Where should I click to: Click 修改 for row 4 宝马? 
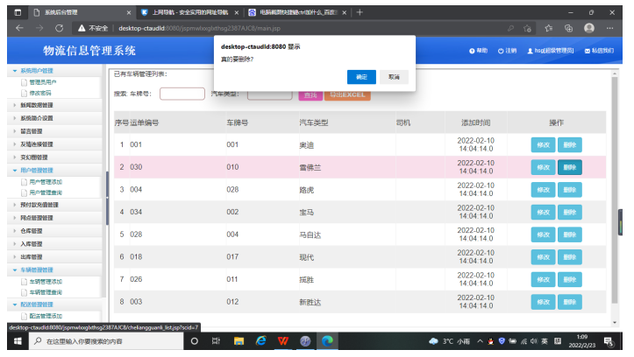pos(543,212)
